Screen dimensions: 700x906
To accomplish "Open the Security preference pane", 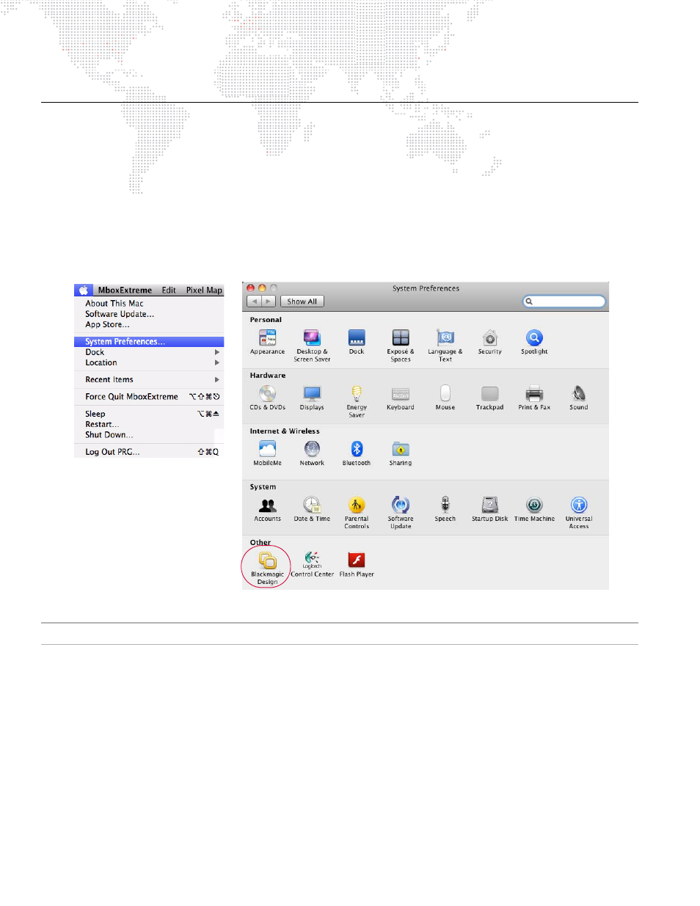I will [490, 342].
